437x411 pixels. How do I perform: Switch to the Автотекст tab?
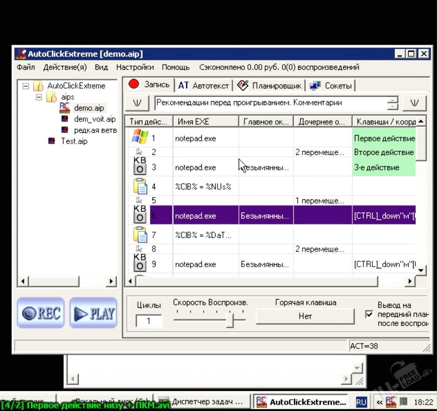(x=204, y=86)
